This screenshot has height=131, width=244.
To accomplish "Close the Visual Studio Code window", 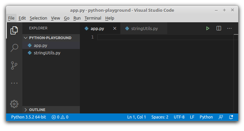I will [232, 10].
